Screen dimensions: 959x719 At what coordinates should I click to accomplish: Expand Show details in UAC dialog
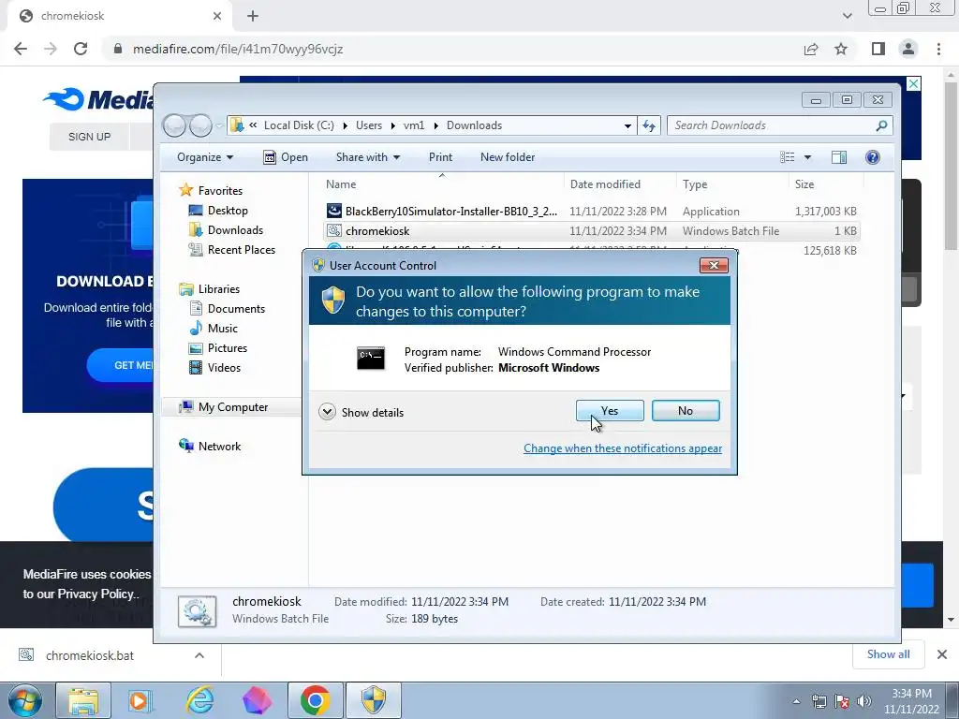[x=361, y=412]
